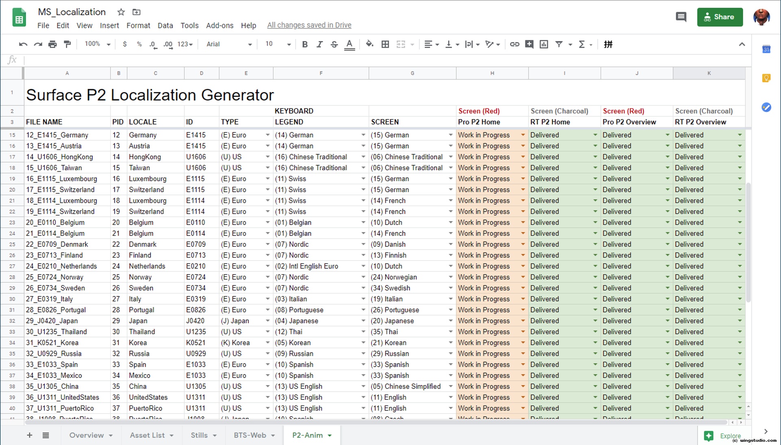
Task: Click the Functions sigma icon
Action: (x=582, y=44)
